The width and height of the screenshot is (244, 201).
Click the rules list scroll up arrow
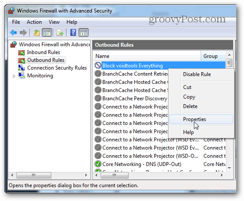pos(229,55)
